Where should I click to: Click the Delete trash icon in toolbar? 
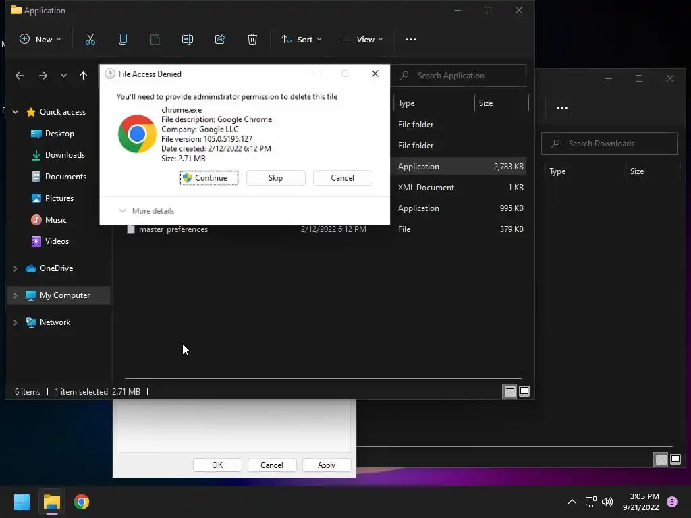point(252,40)
